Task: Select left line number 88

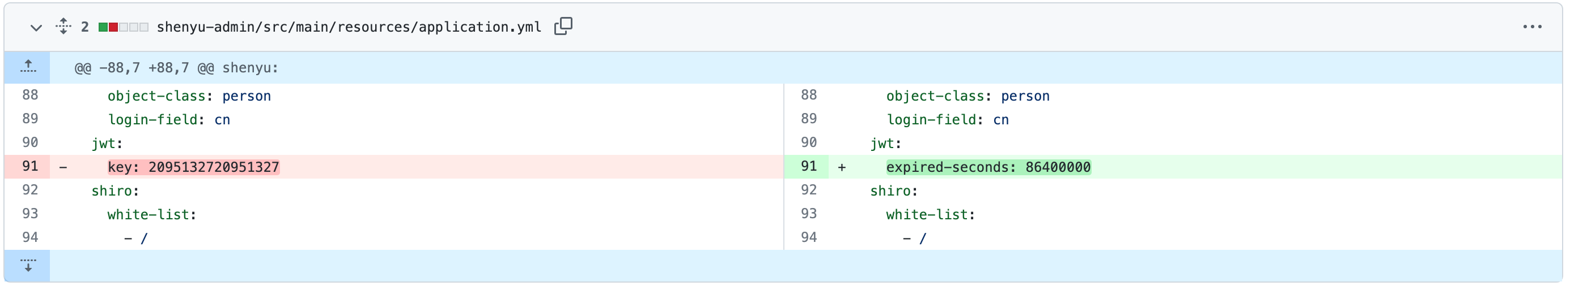Action: (x=30, y=96)
